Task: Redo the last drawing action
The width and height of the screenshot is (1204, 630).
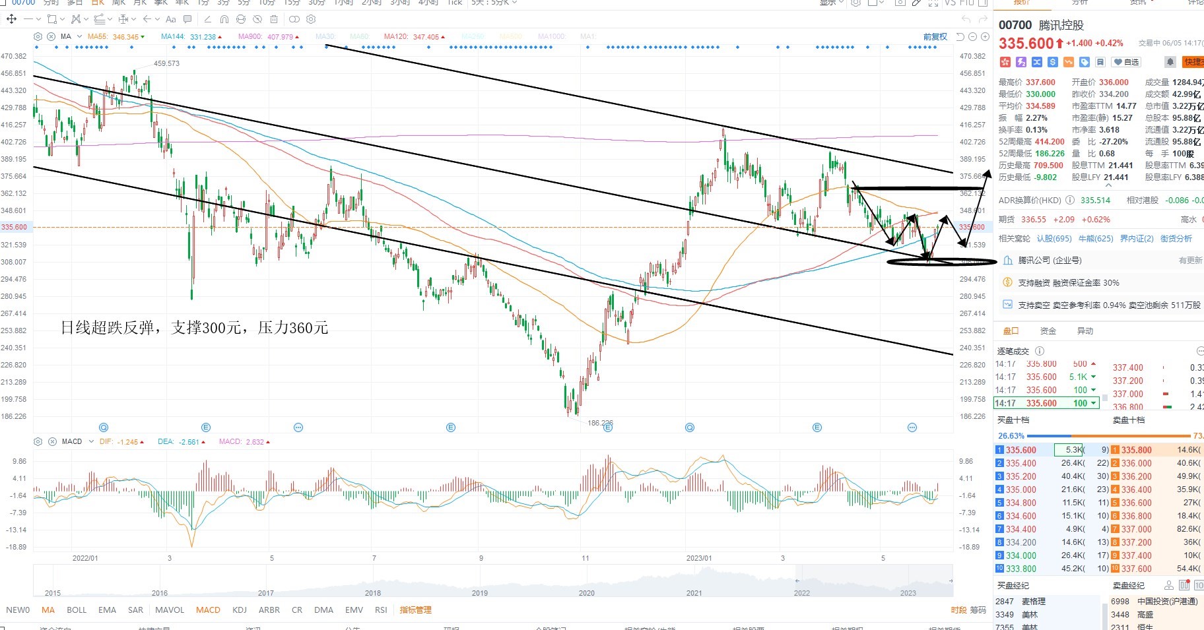Action: pyautogui.click(x=984, y=19)
